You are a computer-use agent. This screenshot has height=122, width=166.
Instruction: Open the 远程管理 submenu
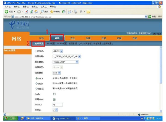pos(72,44)
